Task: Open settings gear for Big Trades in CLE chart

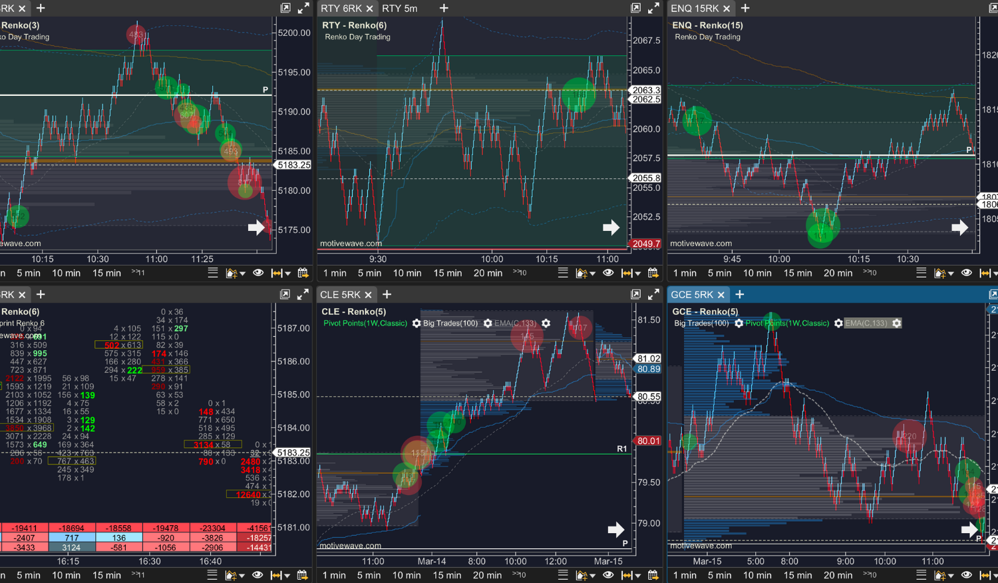Action: coord(488,323)
